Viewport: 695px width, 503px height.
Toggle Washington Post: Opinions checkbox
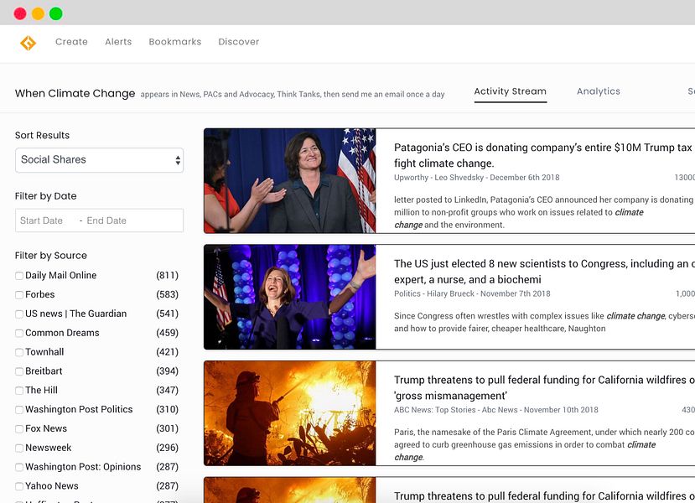[x=19, y=467]
